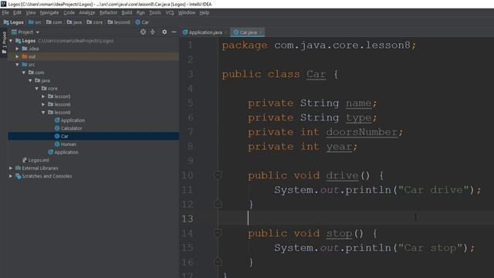
Task: Click fold toggle at drive() method line 10
Action: coord(218,175)
